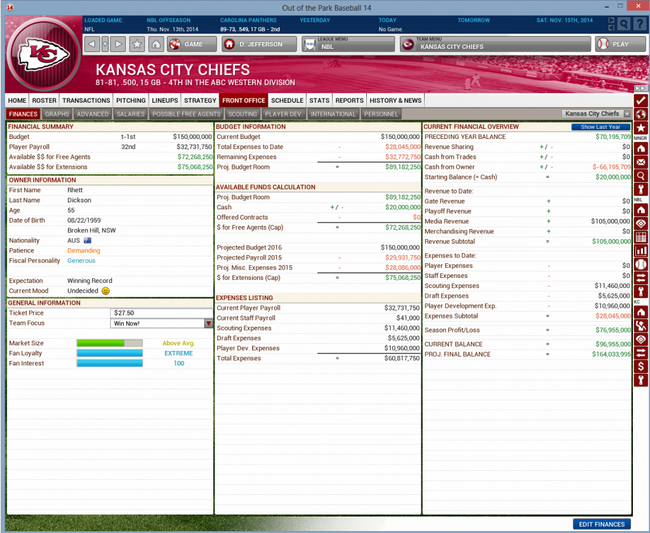This screenshot has height=533, width=650.
Task: Open the SCOUTING sub-tab
Action: (243, 114)
